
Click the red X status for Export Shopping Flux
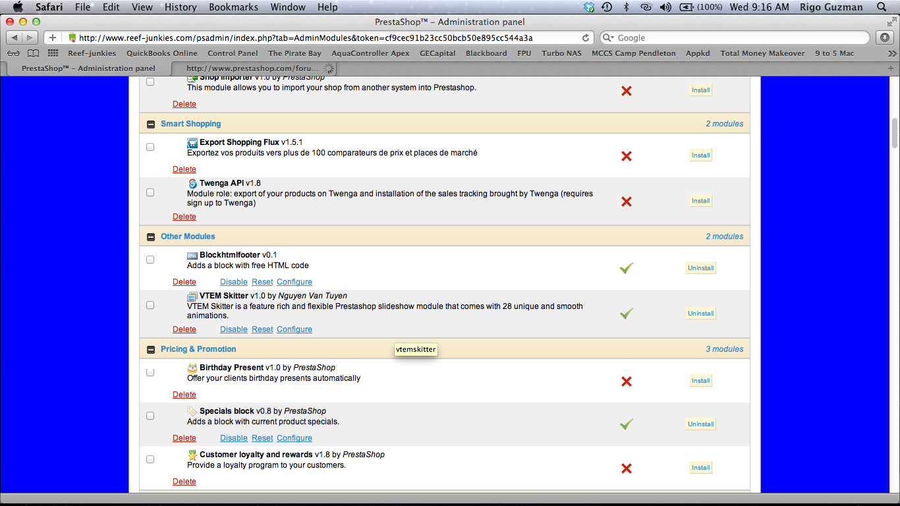(x=627, y=156)
